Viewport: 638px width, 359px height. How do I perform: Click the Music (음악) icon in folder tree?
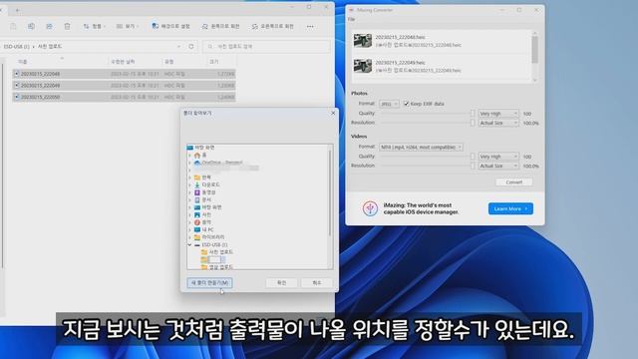pyautogui.click(x=197, y=222)
